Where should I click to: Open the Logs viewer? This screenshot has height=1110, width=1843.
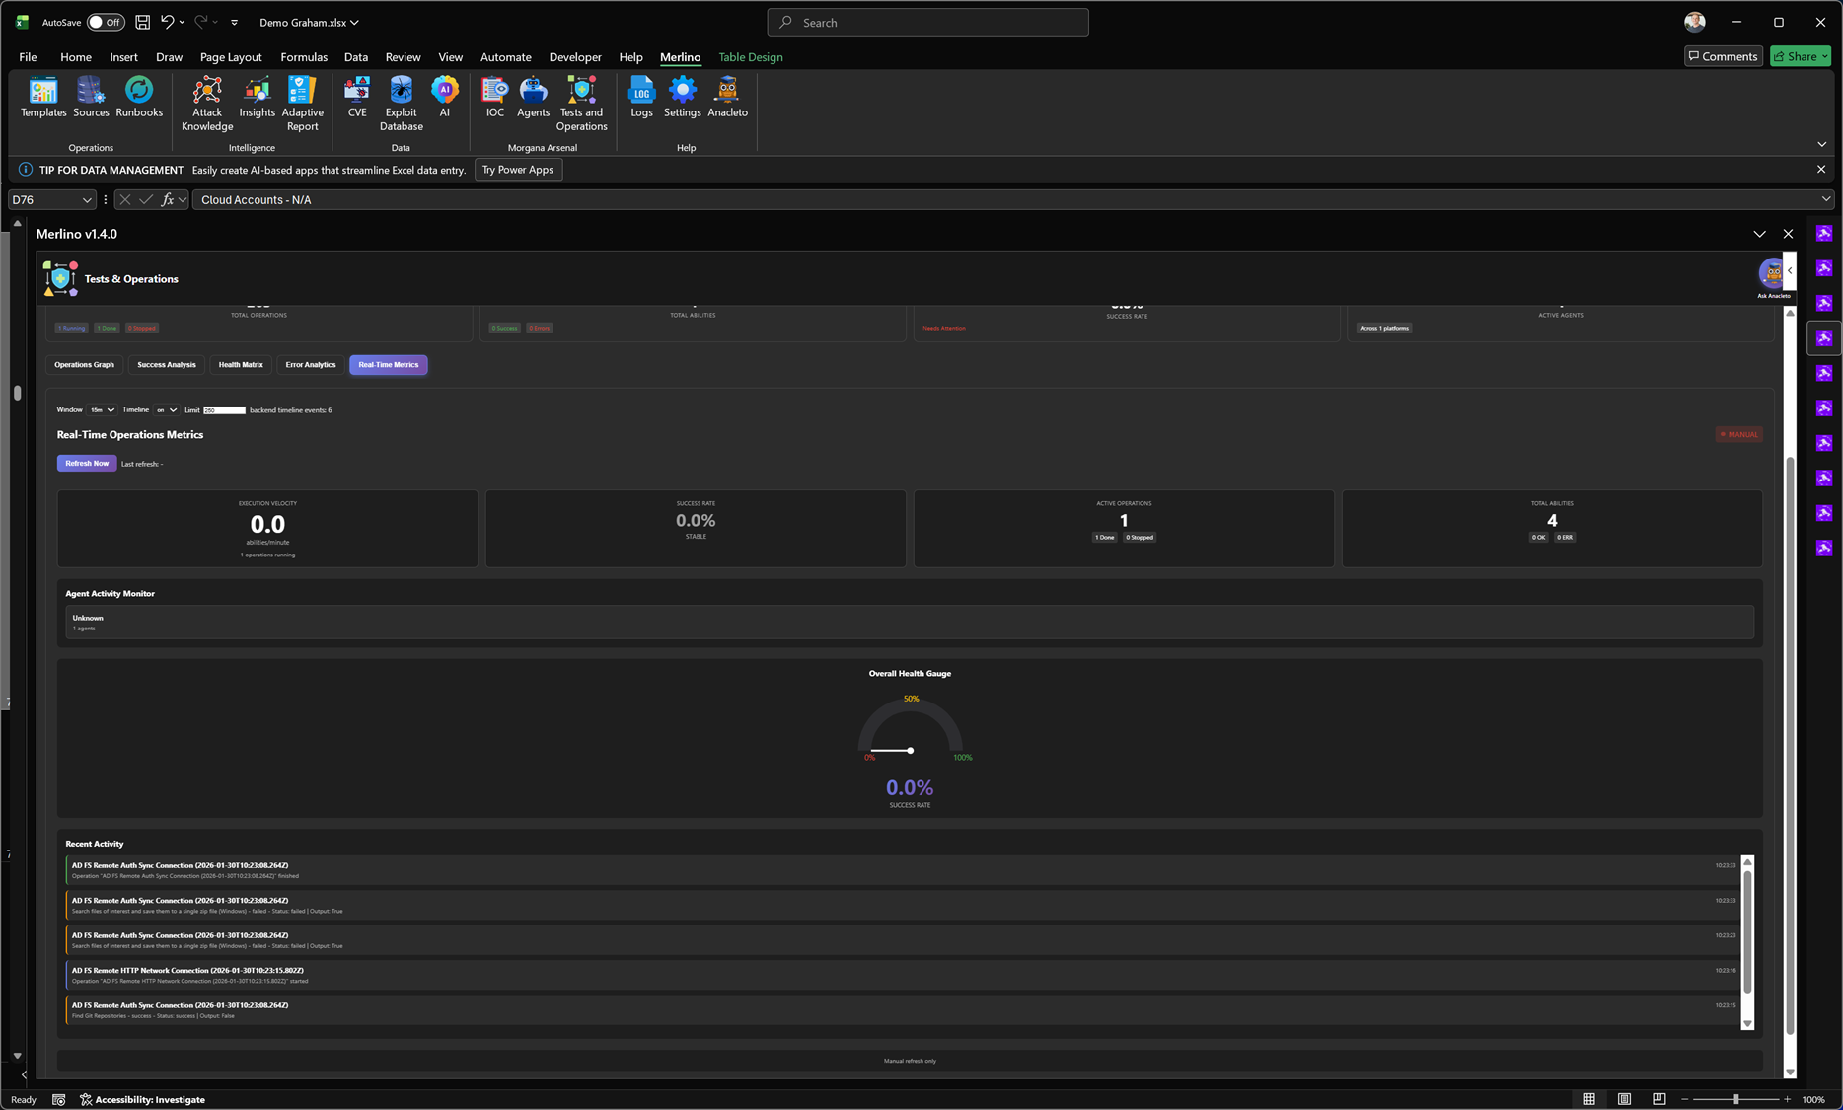point(641,94)
